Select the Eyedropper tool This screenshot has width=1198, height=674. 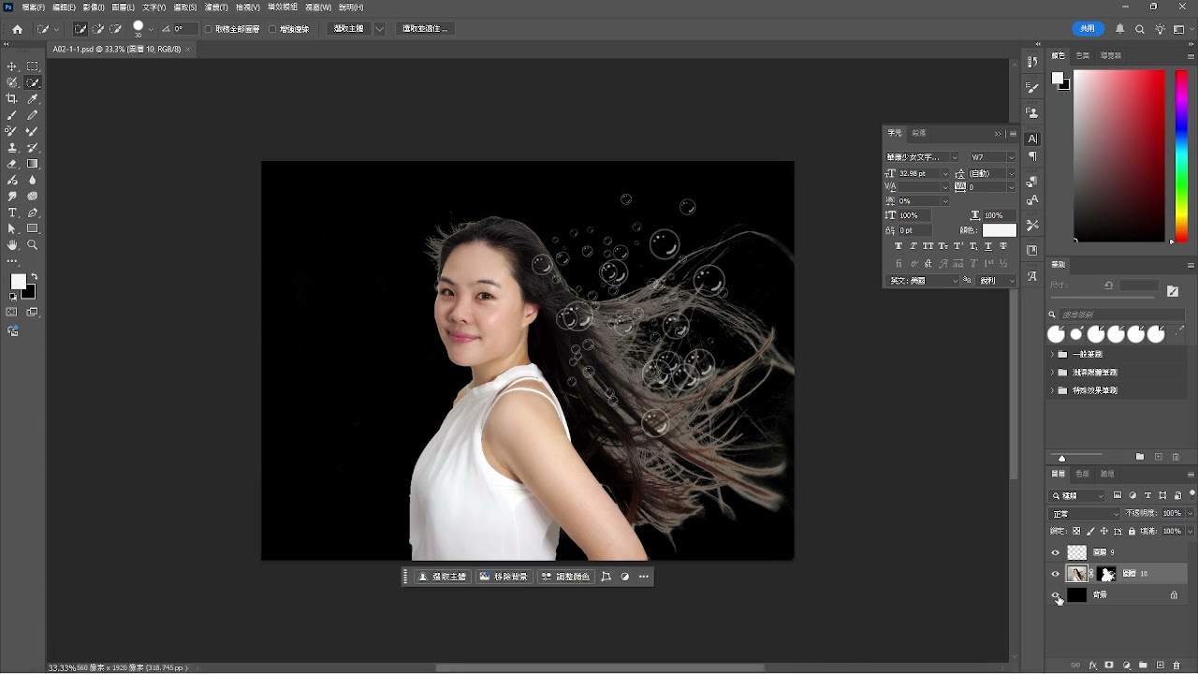[x=33, y=98]
